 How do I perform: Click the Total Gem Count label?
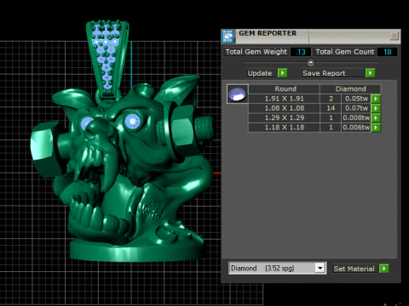345,52
